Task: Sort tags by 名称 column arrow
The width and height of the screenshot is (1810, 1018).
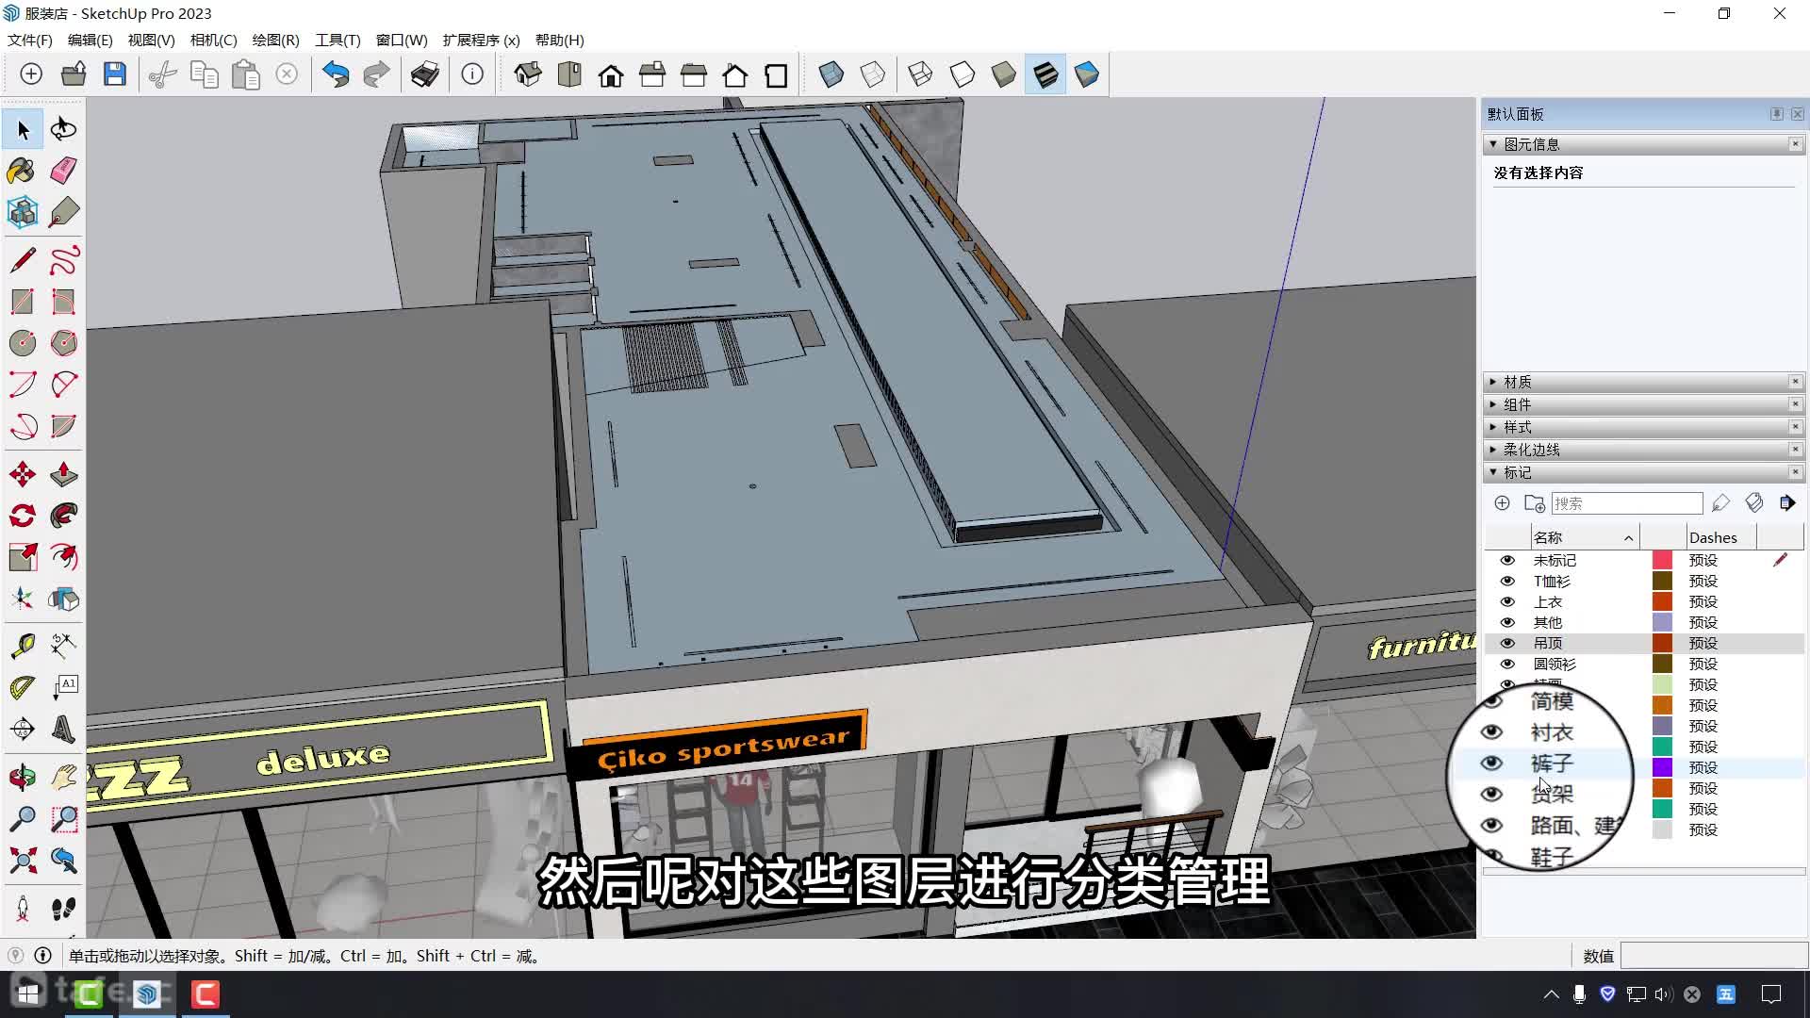Action: (1628, 538)
